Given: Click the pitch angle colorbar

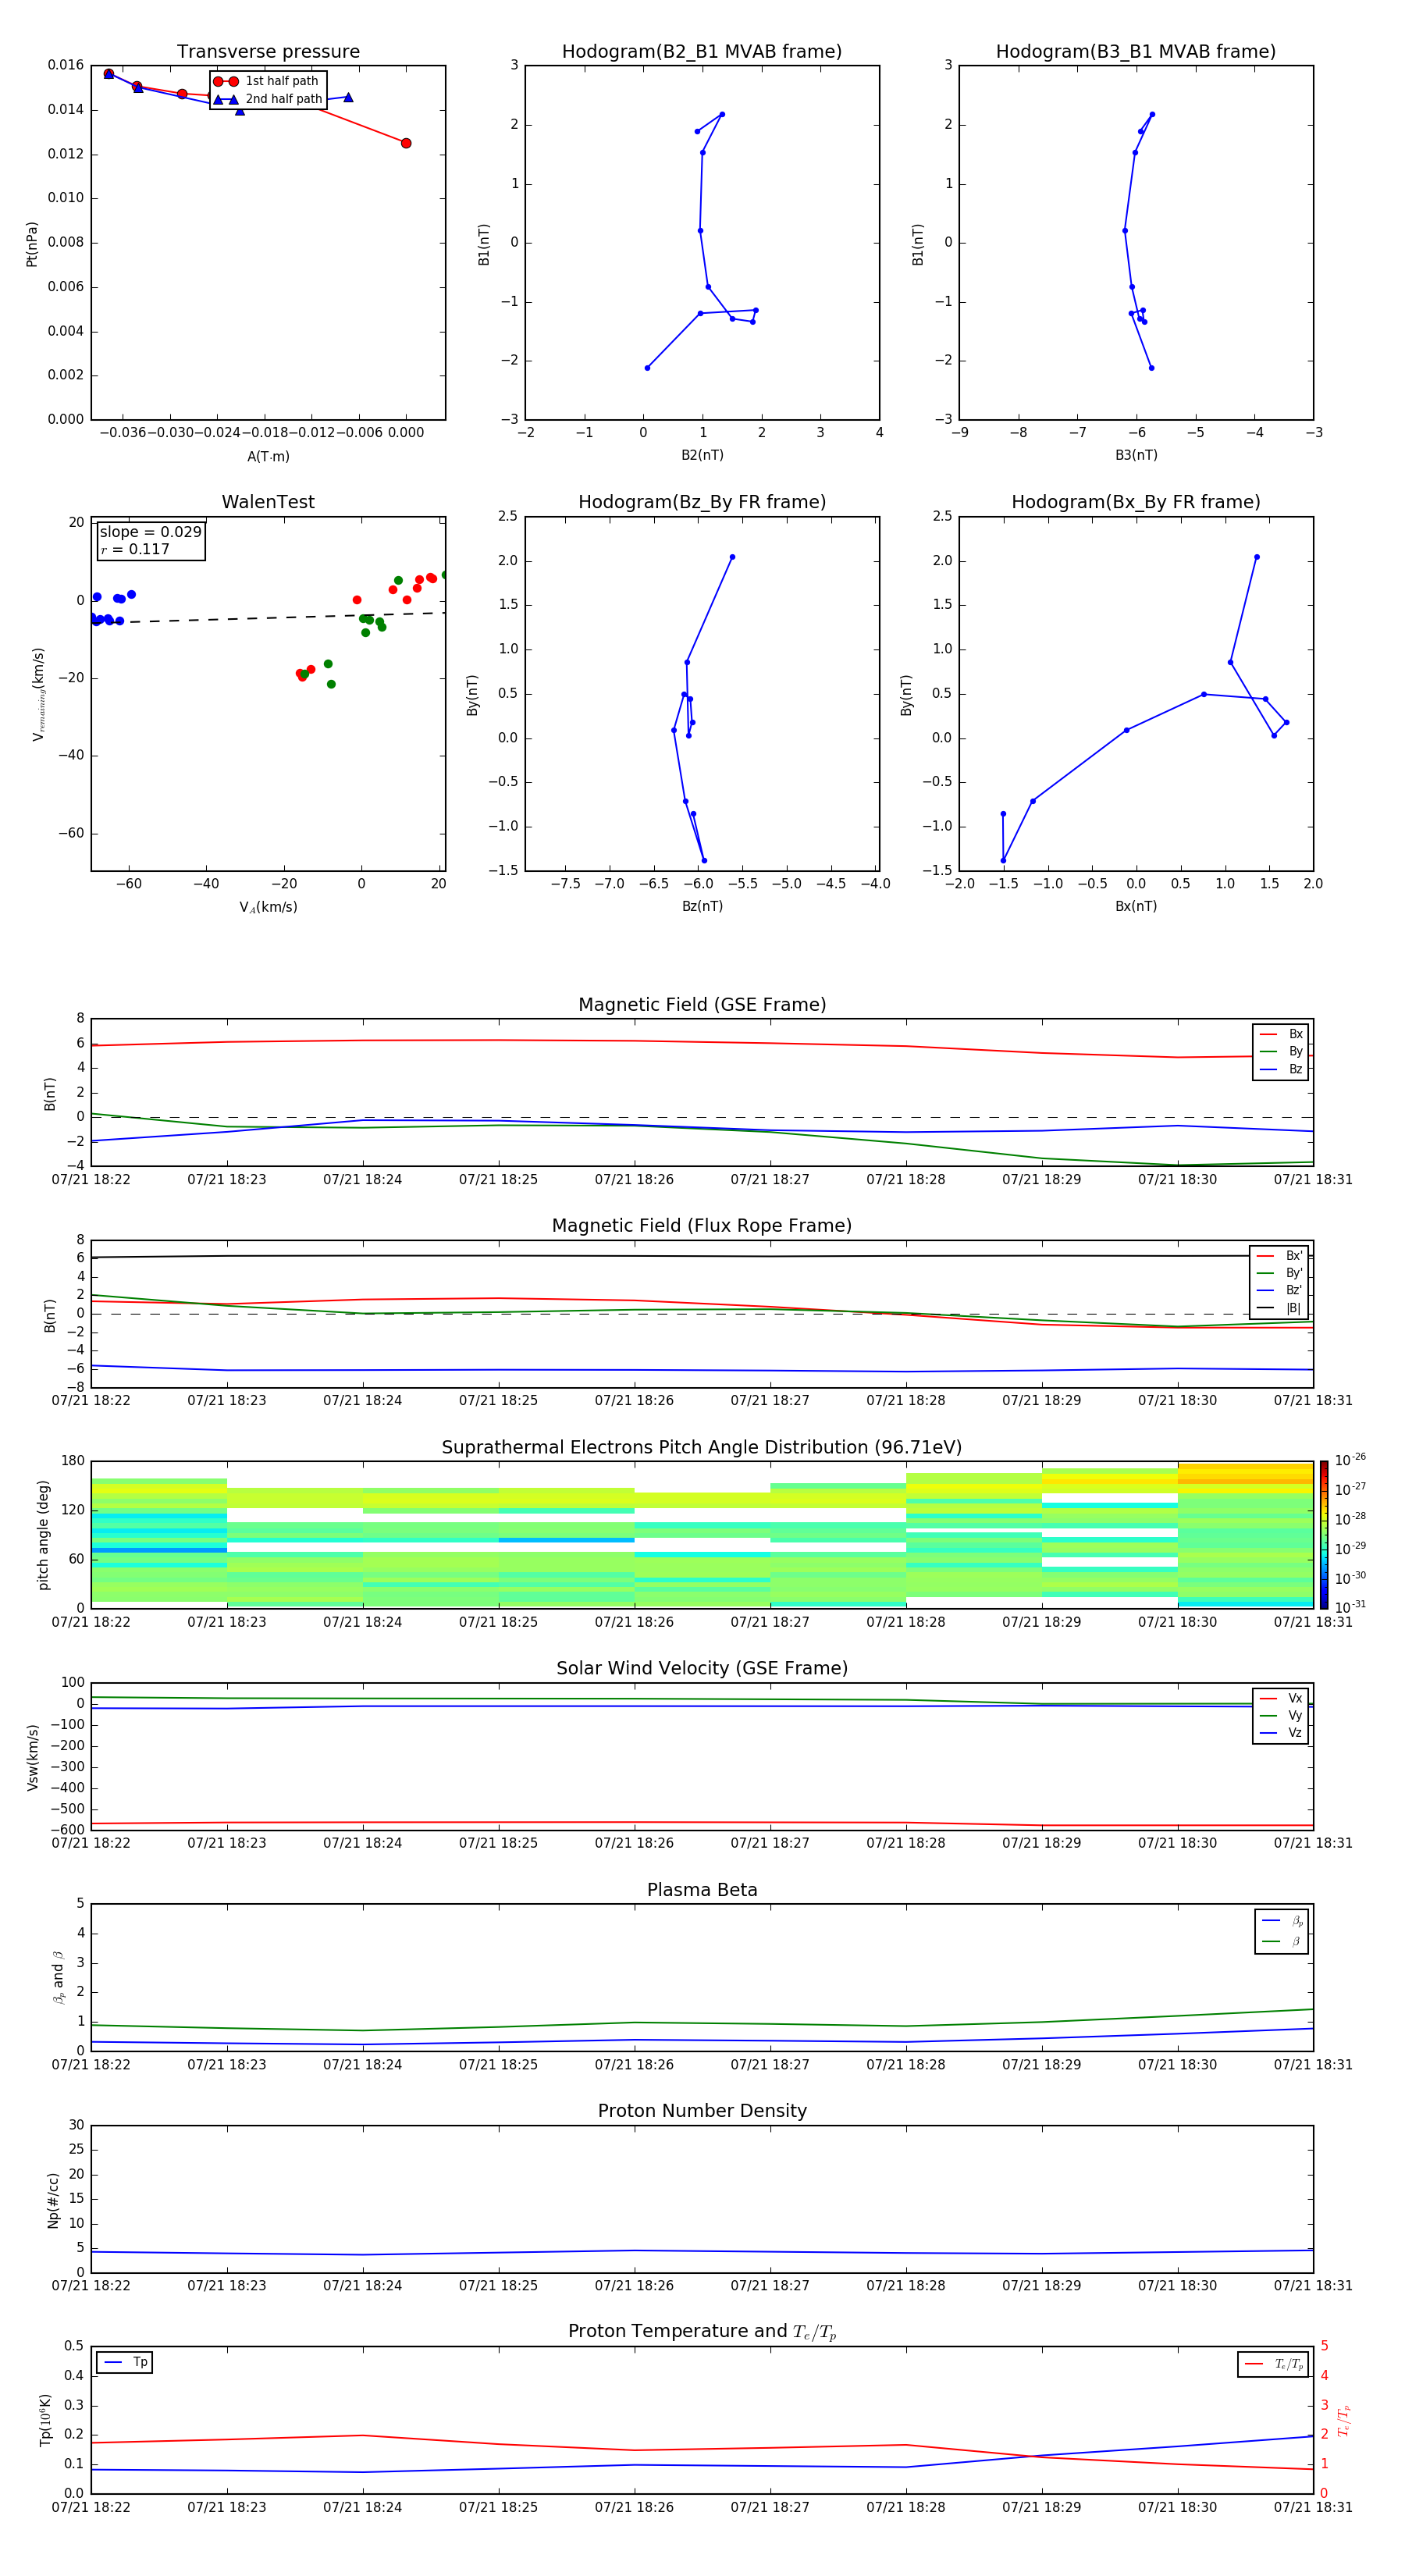Looking at the screenshot, I should (1324, 1535).
